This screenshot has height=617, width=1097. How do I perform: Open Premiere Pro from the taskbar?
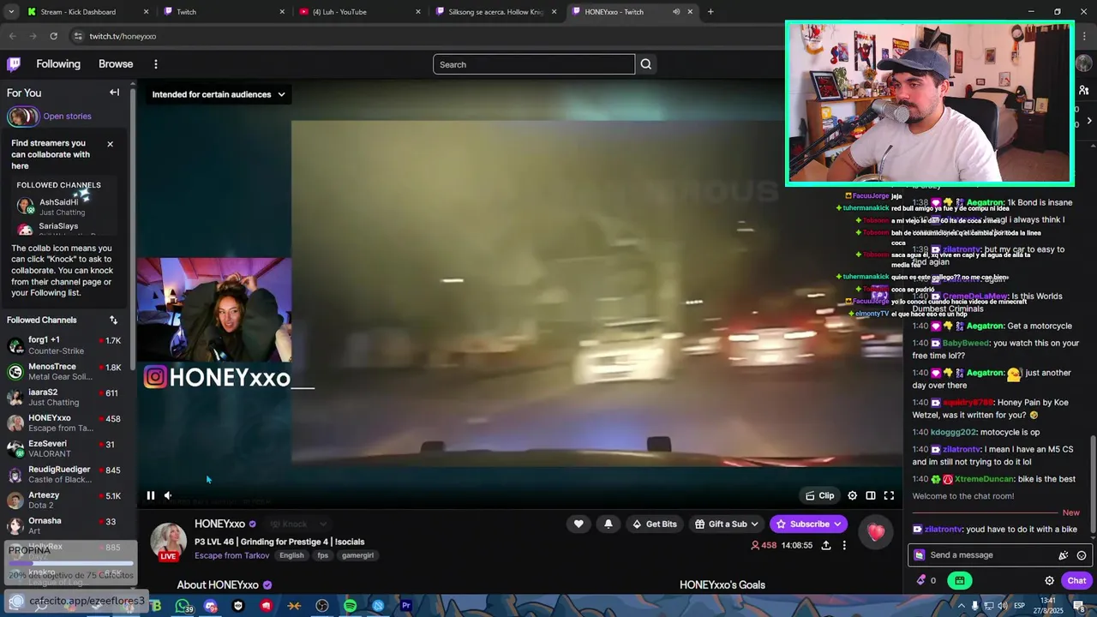pyautogui.click(x=405, y=606)
